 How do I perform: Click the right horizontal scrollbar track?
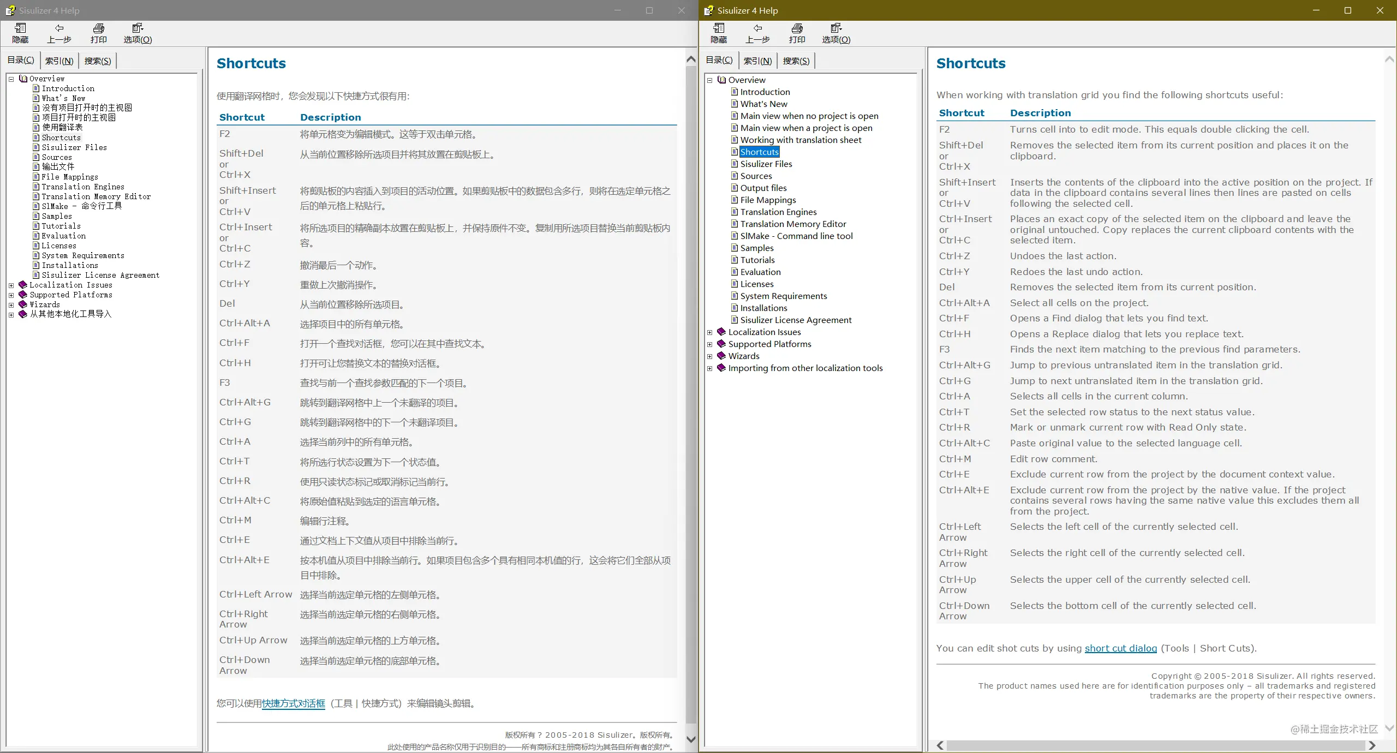1156,745
